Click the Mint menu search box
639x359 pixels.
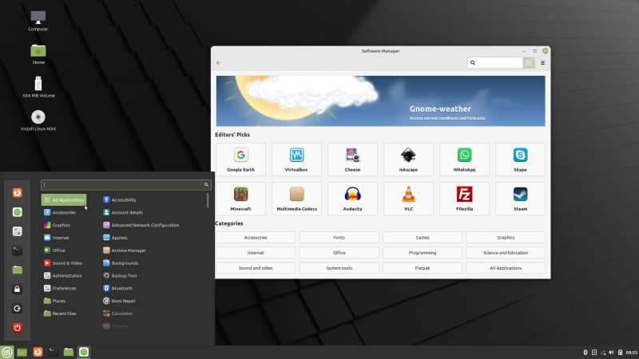(x=125, y=185)
